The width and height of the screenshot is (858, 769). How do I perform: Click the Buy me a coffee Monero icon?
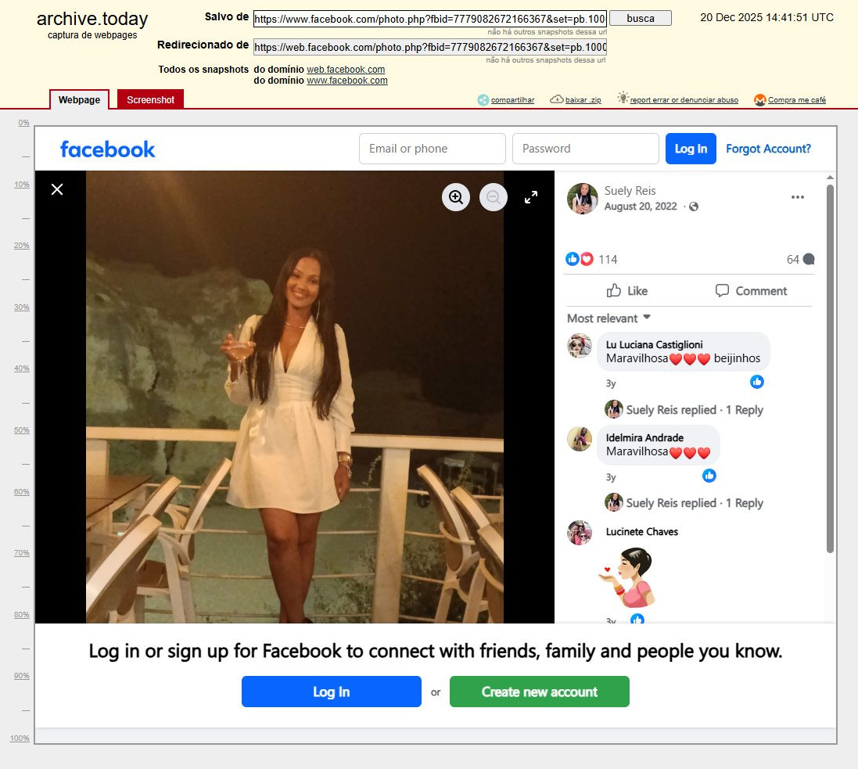coord(759,100)
